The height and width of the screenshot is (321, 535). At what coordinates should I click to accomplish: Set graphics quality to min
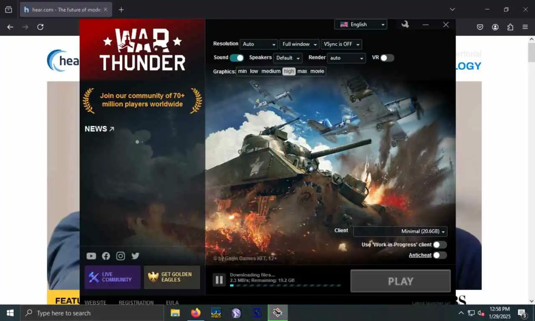(x=242, y=71)
